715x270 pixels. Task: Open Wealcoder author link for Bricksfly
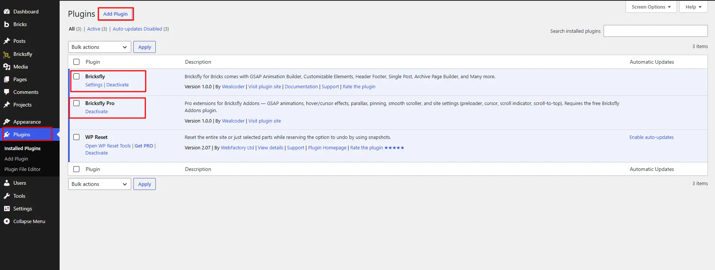coord(233,87)
